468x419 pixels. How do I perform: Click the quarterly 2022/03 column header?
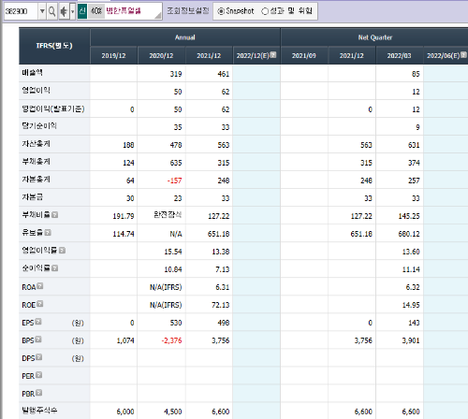point(399,56)
